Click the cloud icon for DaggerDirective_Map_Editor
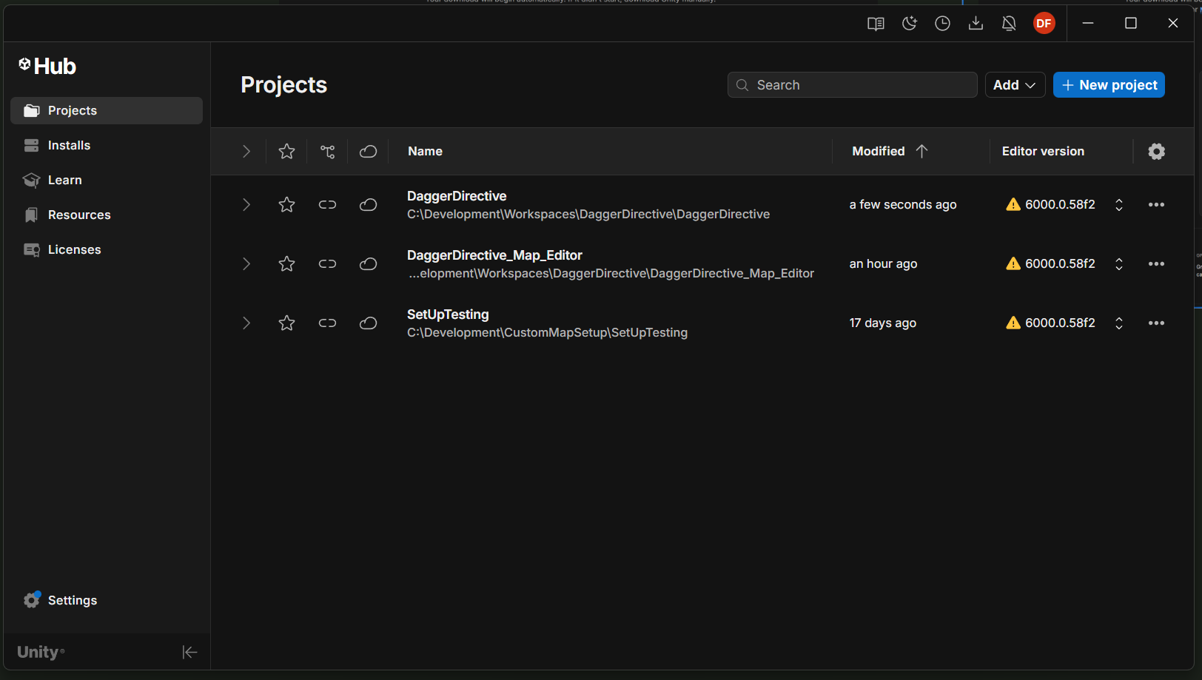 (x=368, y=264)
